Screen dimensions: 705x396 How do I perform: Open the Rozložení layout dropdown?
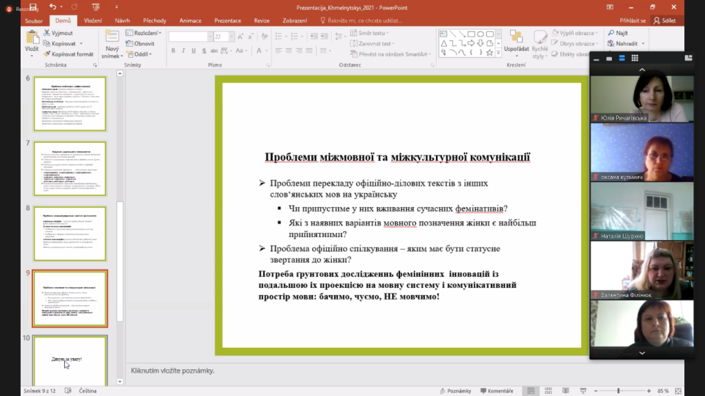pos(143,33)
